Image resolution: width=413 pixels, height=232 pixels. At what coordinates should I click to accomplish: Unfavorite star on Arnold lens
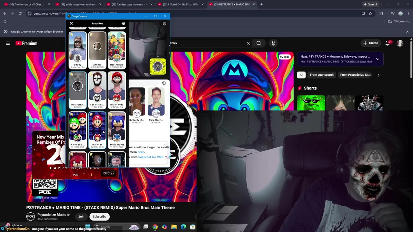tap(91, 34)
